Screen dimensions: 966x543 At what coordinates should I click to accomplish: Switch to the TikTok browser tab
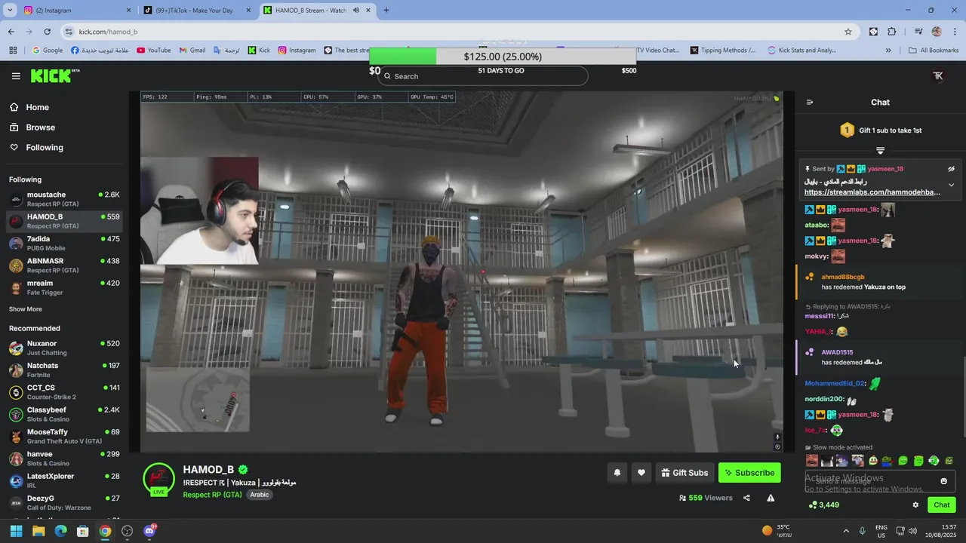point(196,11)
